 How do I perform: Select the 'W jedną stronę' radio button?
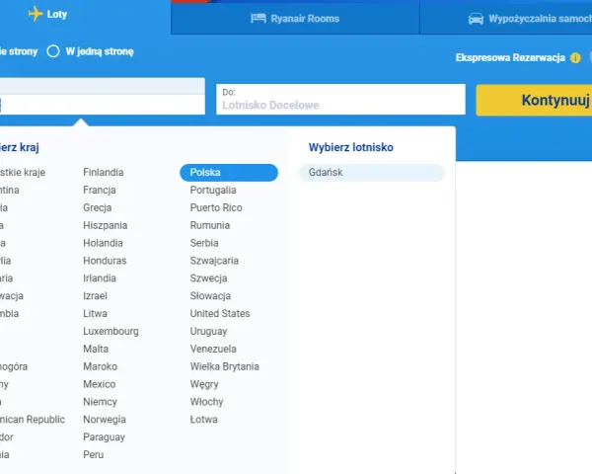click(x=53, y=51)
